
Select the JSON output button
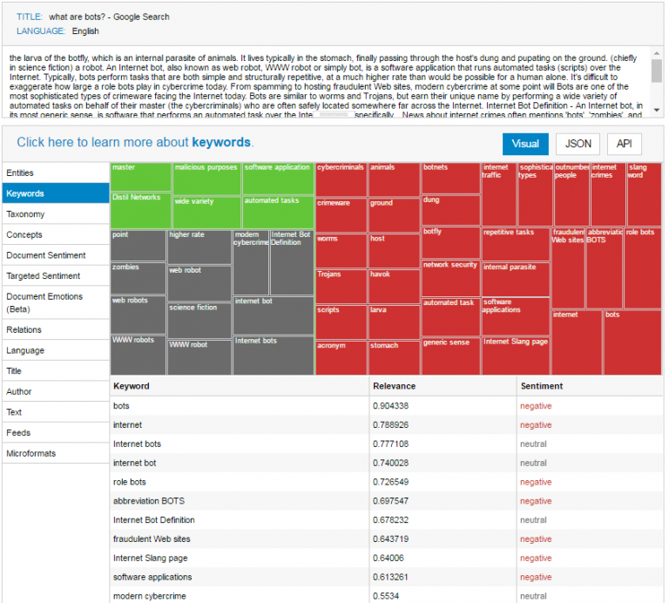(x=578, y=144)
